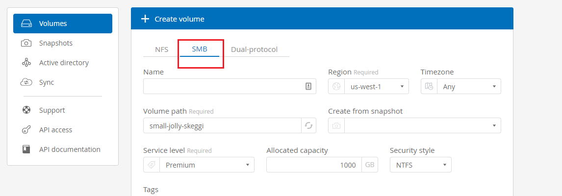Click the camera icon in Create from snapshot
The width and height of the screenshot is (562, 196).
pos(336,125)
